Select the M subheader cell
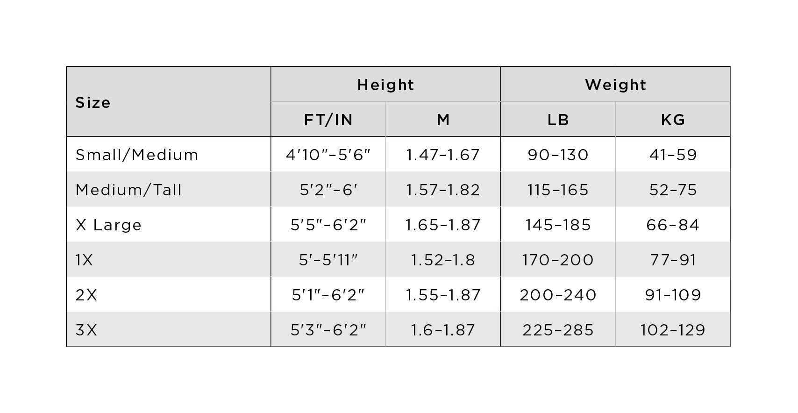The height and width of the screenshot is (413, 798). (443, 120)
